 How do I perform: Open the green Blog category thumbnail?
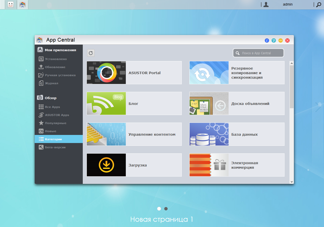click(x=106, y=103)
